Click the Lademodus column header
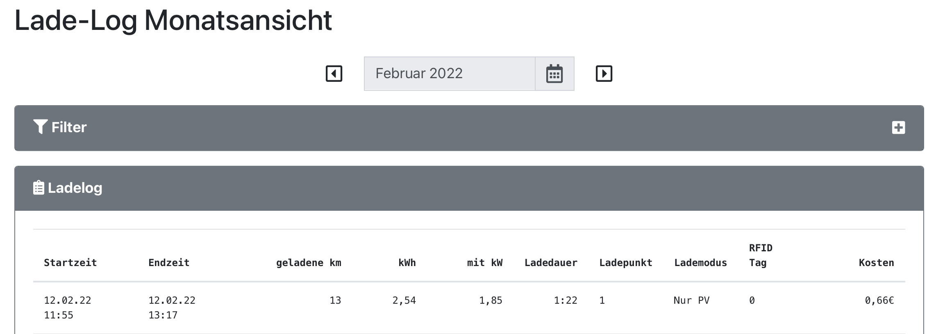The image size is (936, 334). pos(700,263)
